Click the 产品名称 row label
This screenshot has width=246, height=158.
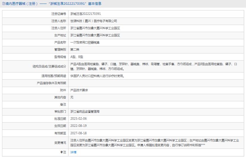point(60,42)
